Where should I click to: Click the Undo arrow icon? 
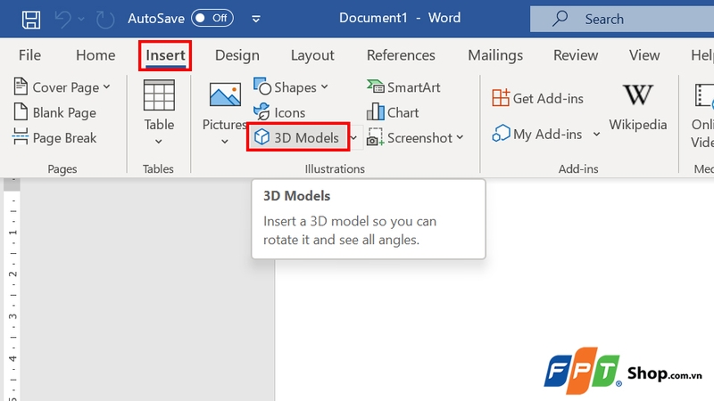62,18
